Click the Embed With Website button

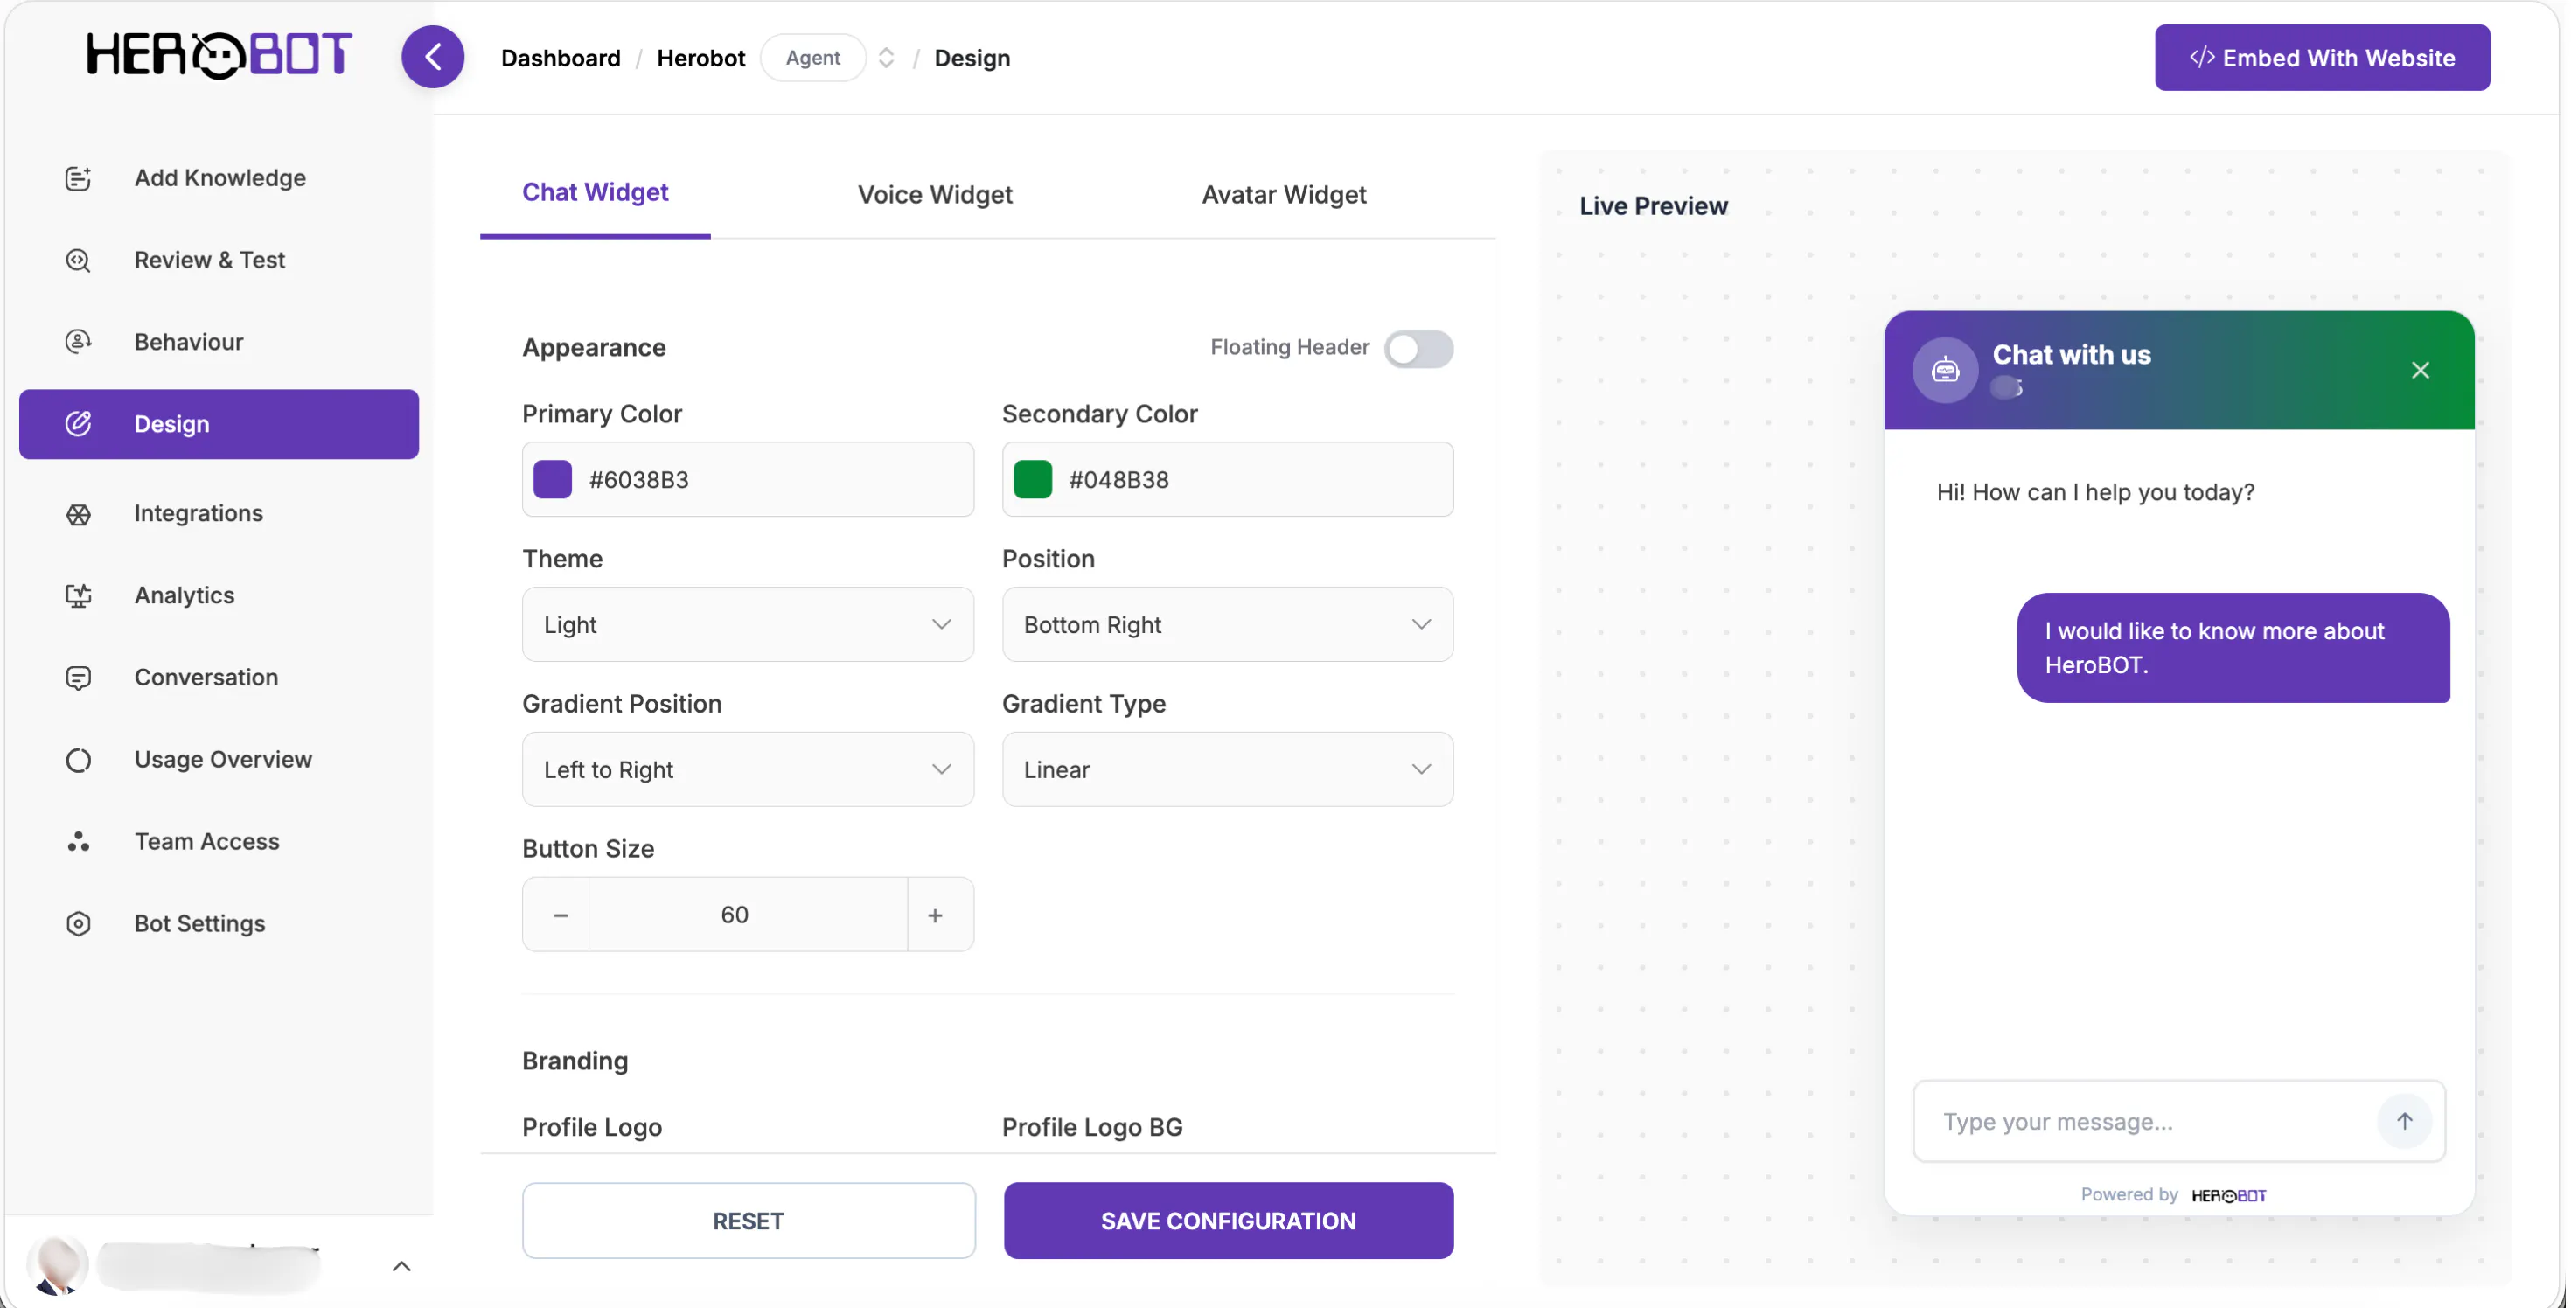coord(2322,58)
